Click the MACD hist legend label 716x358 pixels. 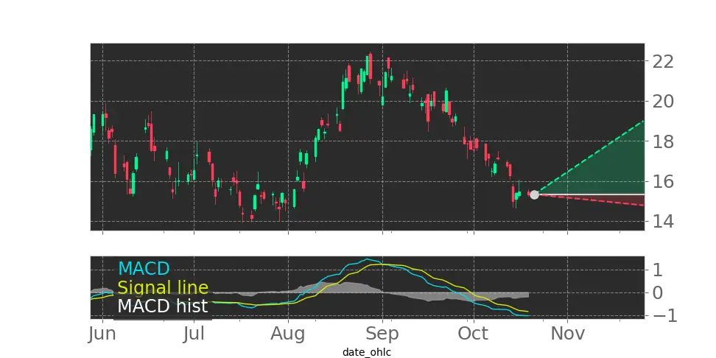pos(163,306)
